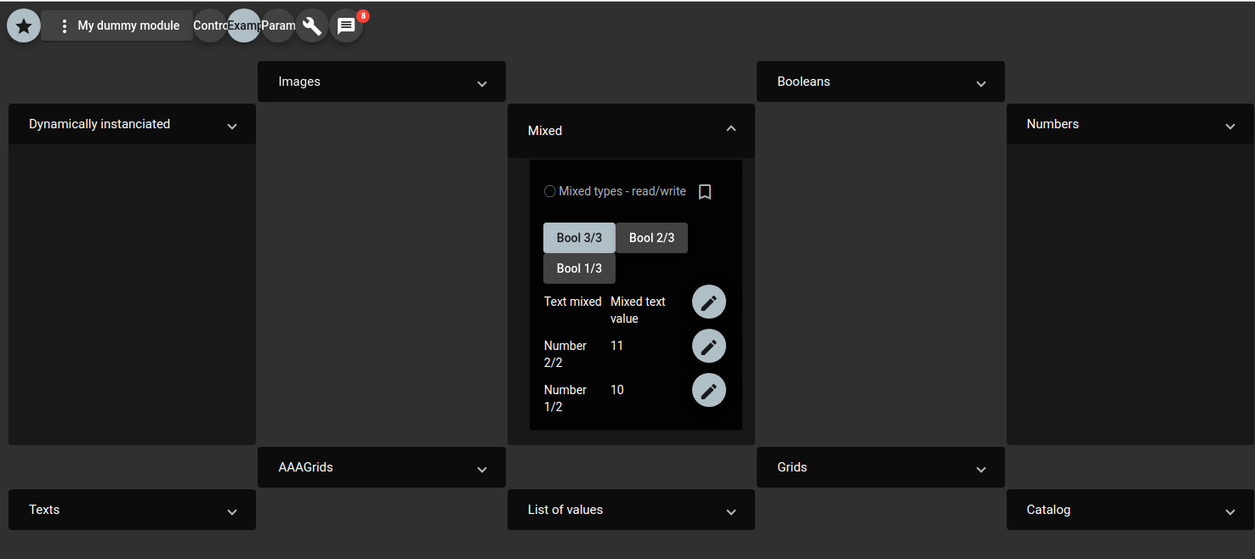Click the value 11 of Number 2/2

[616, 346]
